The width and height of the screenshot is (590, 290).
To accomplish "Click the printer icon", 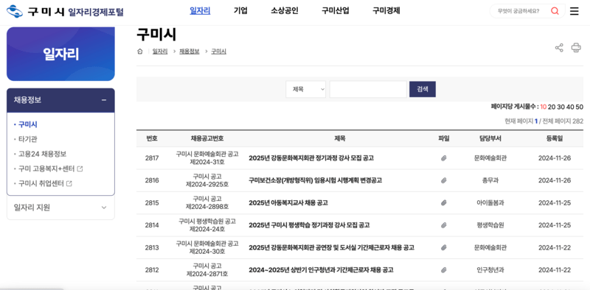I will [576, 48].
